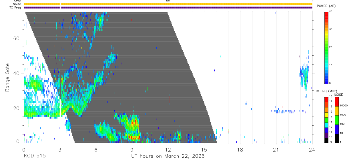
Task: Click x-axis tick label "12"
Action: [x=168, y=150]
